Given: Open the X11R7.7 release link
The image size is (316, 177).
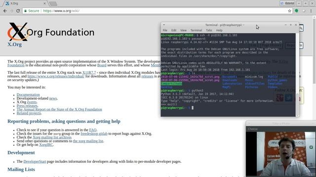Looking at the screenshot, I should click(x=89, y=72).
